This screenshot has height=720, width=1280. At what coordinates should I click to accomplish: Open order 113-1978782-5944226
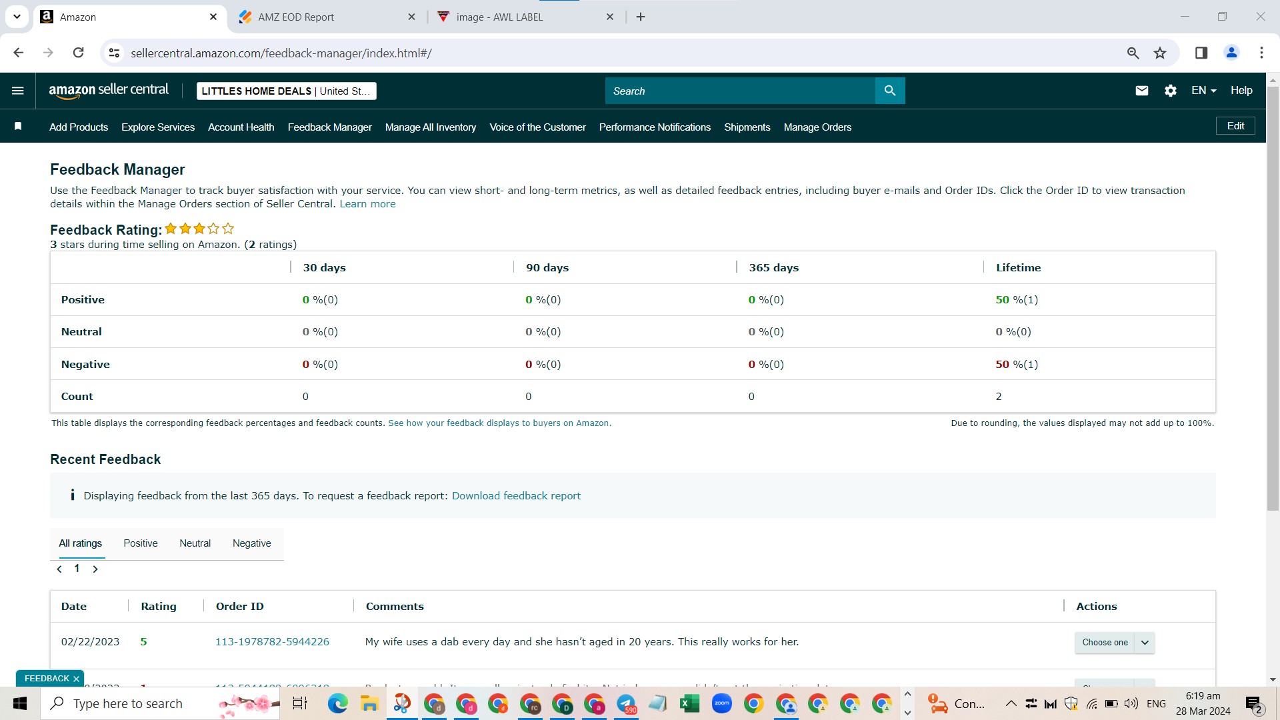tap(272, 642)
